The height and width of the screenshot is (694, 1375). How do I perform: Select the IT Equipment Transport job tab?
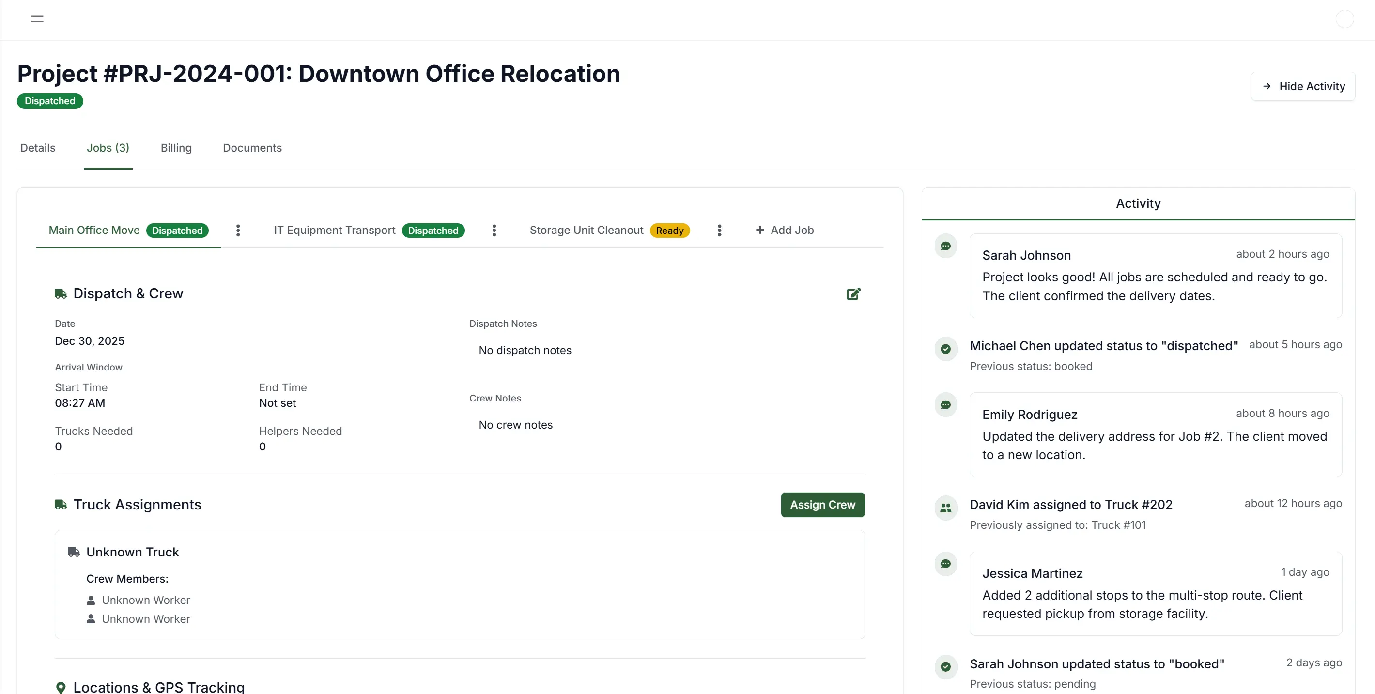click(335, 230)
